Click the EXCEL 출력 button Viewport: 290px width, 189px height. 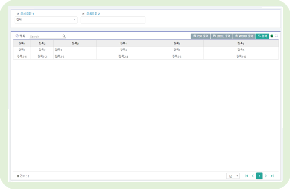pos(221,36)
